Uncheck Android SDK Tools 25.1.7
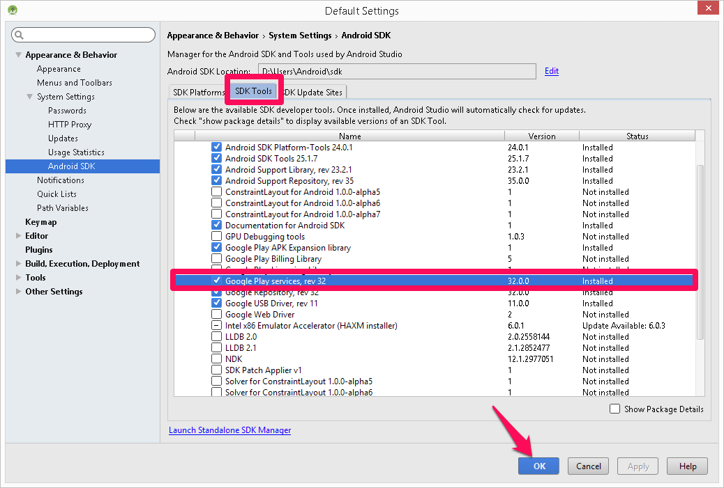724x488 pixels. 216,158
